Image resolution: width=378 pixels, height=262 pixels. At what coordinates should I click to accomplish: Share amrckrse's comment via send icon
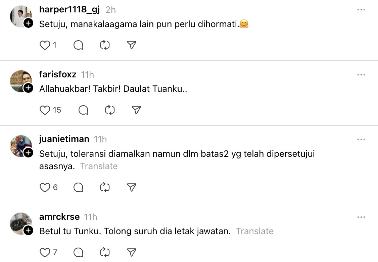pos(132,252)
